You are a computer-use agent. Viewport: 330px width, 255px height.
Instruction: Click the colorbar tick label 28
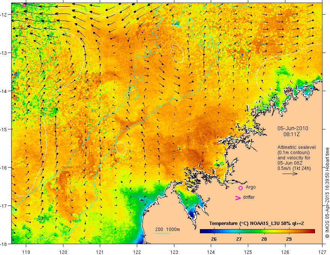[264, 239]
